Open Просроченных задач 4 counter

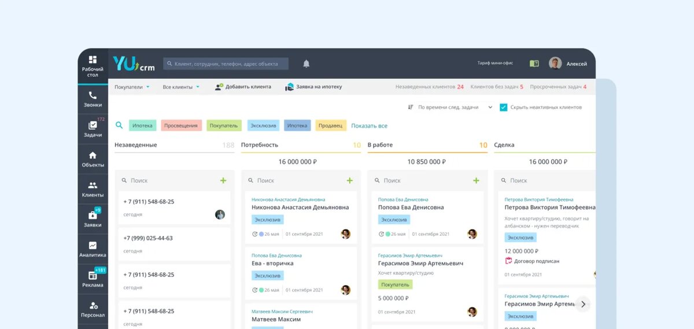coord(558,87)
